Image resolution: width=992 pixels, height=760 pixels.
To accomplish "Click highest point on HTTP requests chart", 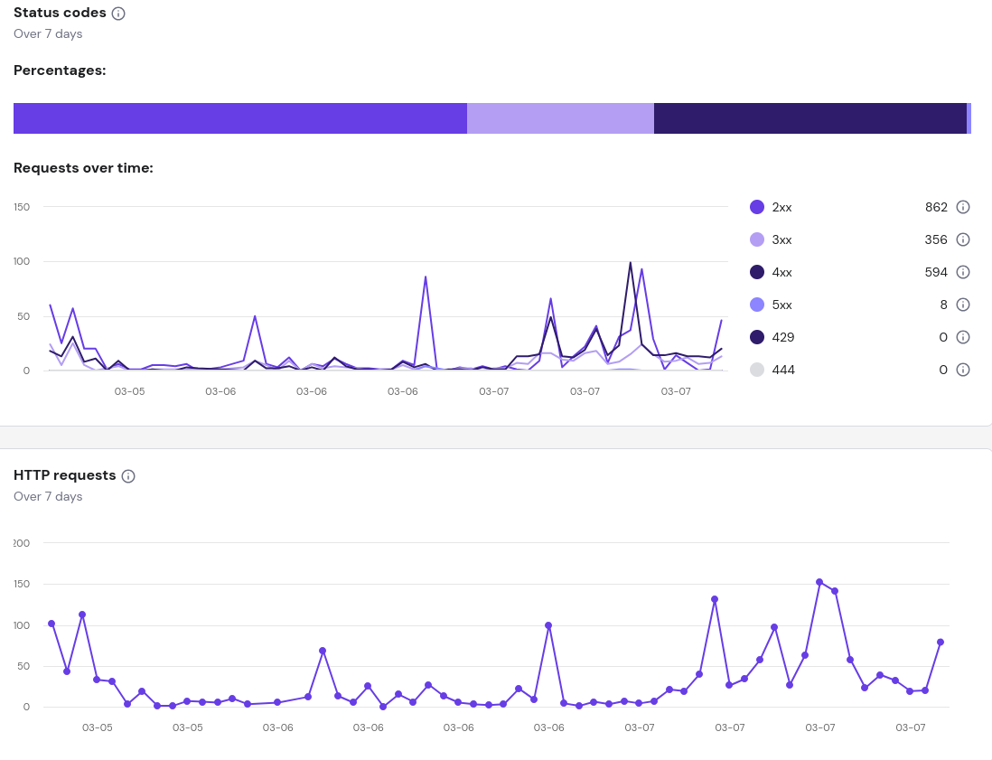I will tap(819, 582).
